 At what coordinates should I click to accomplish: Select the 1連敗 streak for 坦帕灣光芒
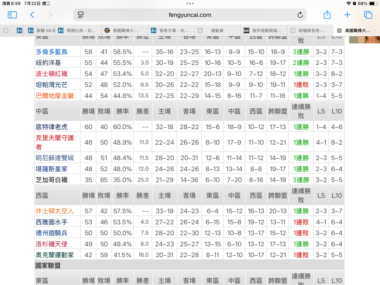tap(301, 84)
